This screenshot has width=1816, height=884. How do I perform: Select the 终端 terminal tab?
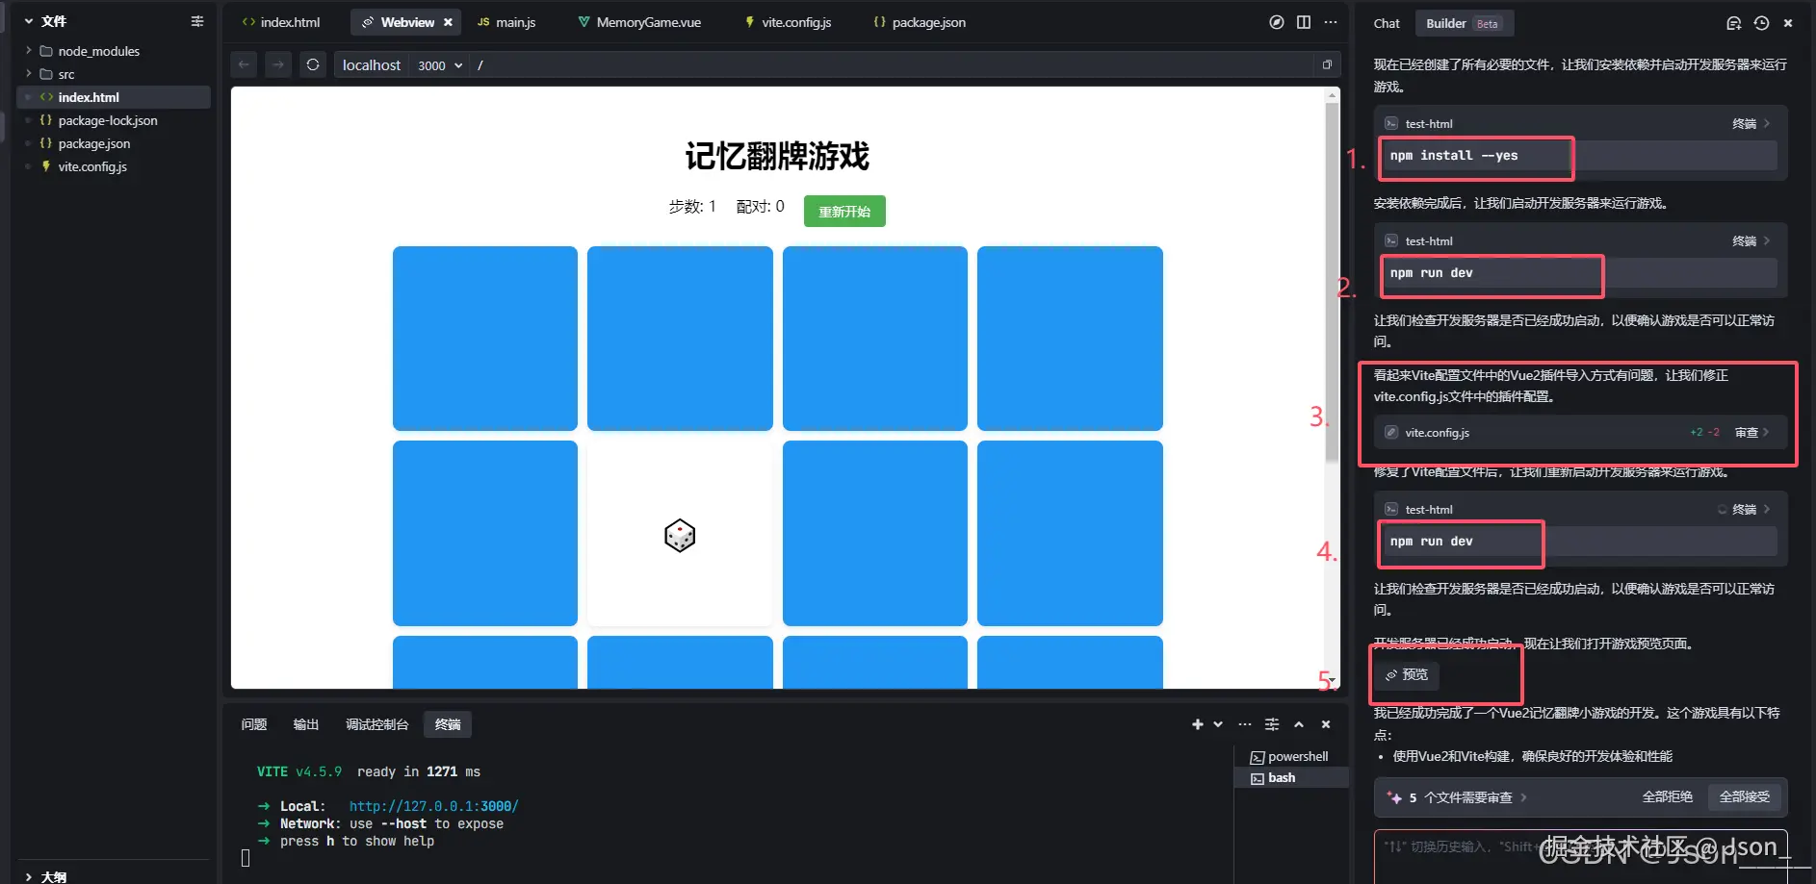448,724
